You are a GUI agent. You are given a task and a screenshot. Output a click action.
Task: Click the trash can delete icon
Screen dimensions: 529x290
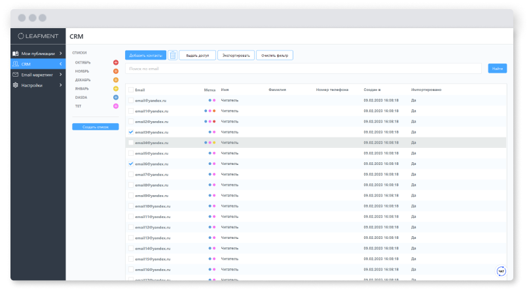pyautogui.click(x=173, y=55)
